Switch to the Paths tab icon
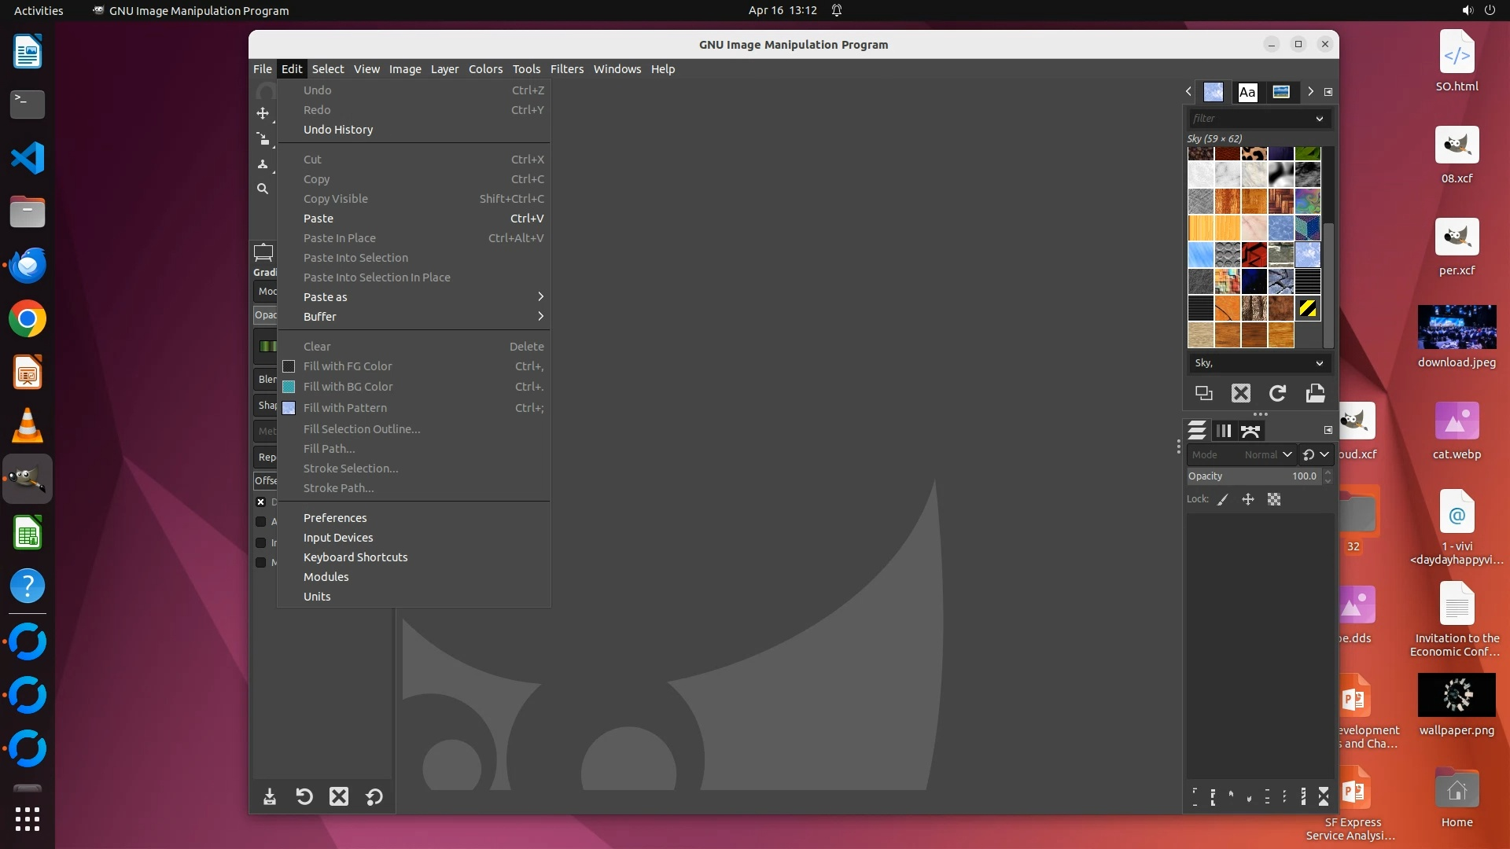This screenshot has width=1510, height=849. point(1250,431)
